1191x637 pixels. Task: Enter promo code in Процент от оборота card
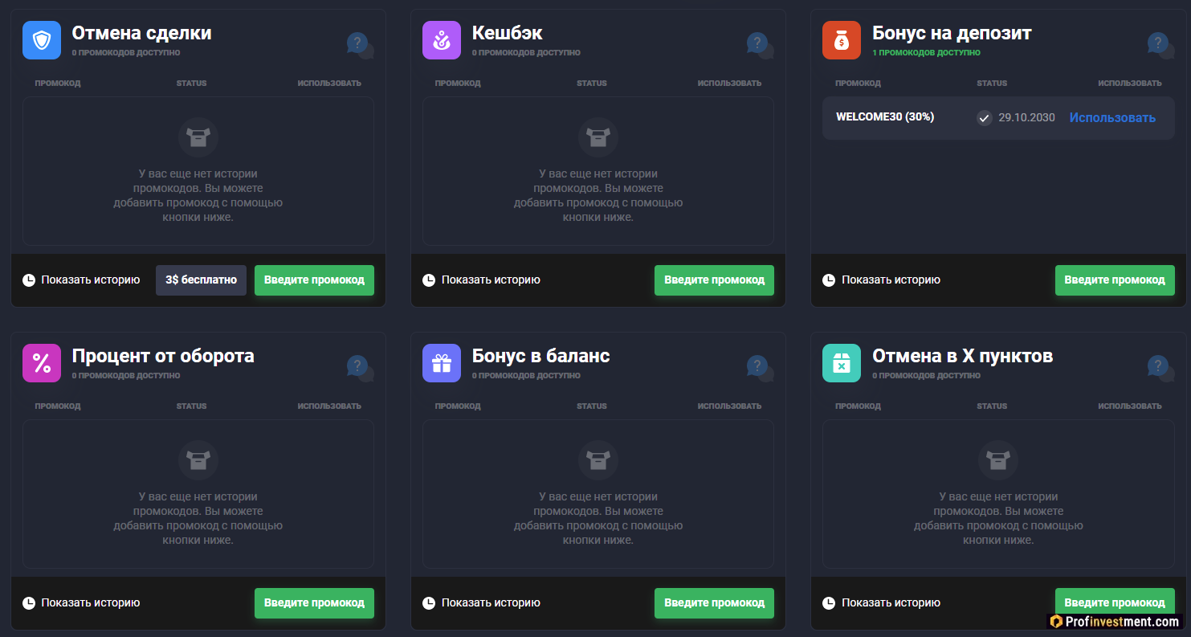pos(314,603)
